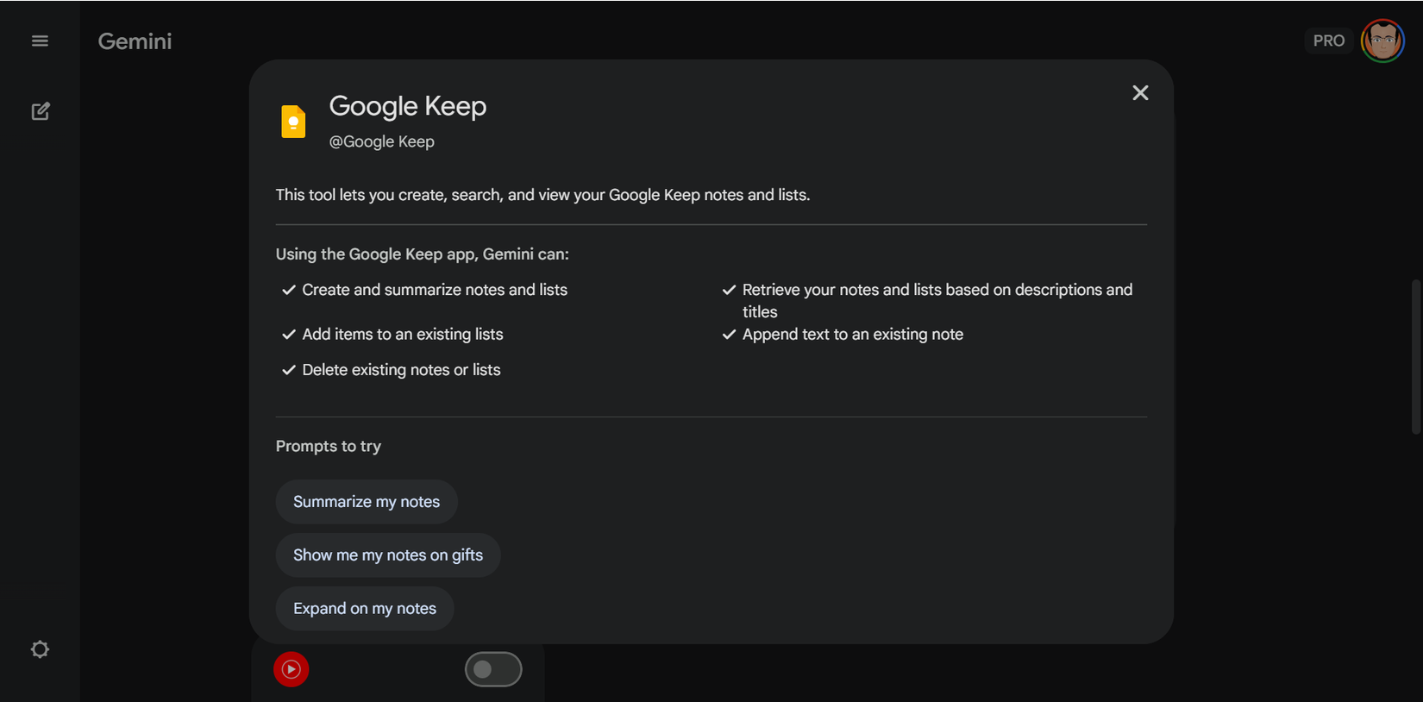
Task: Try 'Show me my notes on gifts' prompt
Action: 388,555
